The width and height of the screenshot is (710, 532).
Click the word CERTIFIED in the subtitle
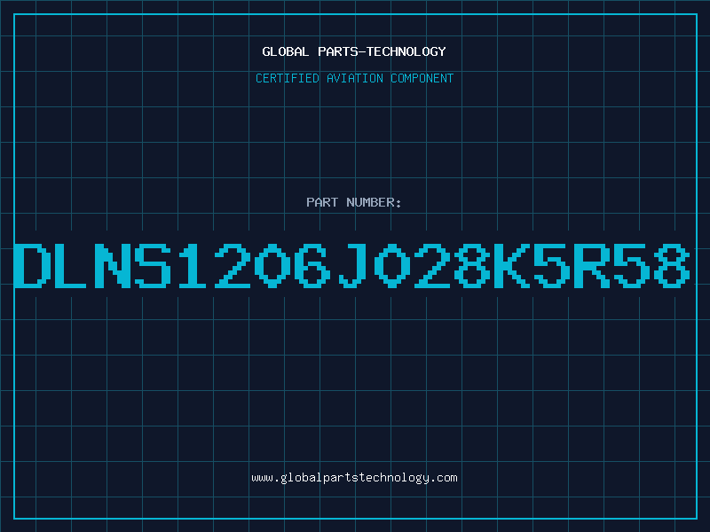pyautogui.click(x=288, y=78)
